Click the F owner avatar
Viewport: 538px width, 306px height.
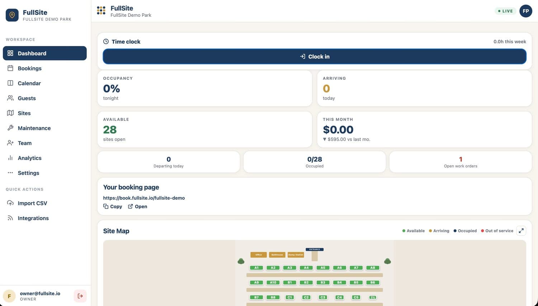[x=9, y=296]
